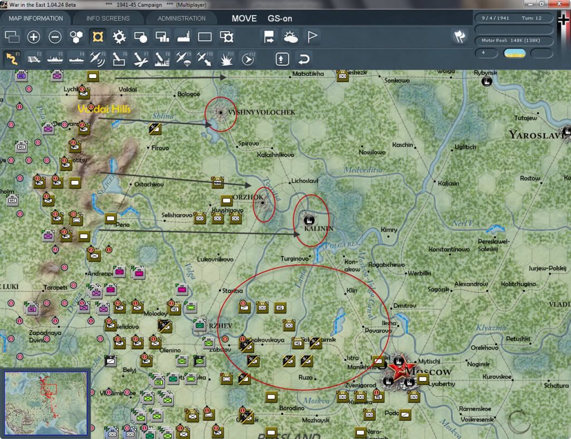571x439 pixels.
Task: Select F6 bomb unit mode icon
Action: (119, 59)
